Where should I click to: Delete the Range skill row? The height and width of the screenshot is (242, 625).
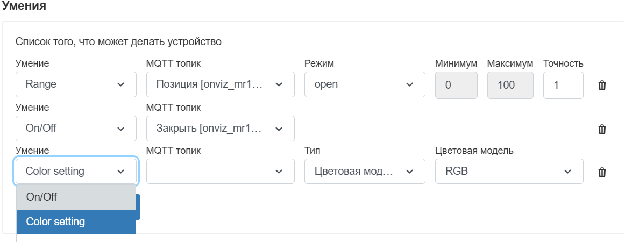(602, 85)
